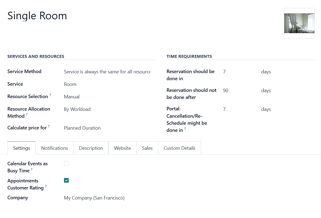Click the Appointments Customer Rating help icon
The height and width of the screenshot is (218, 321).
coord(46,186)
